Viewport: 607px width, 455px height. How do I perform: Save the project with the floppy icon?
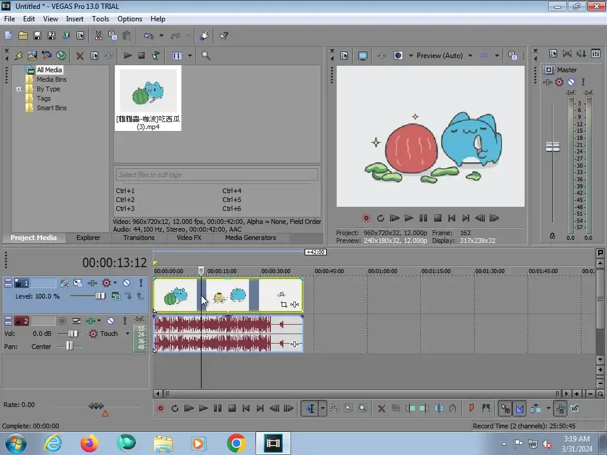click(37, 36)
